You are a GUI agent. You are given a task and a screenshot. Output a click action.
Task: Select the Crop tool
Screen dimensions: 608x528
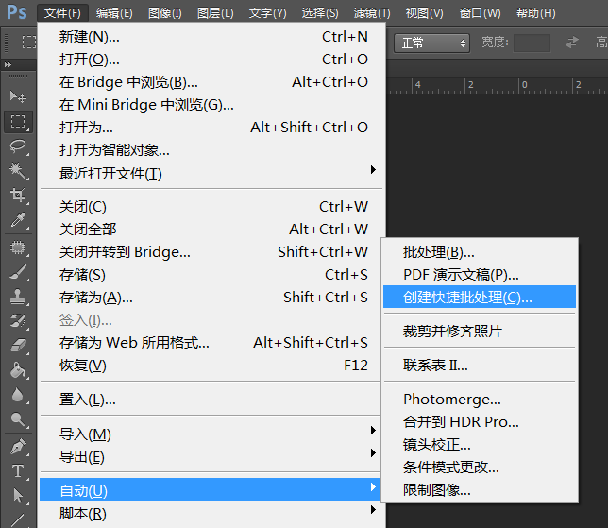coord(18,195)
